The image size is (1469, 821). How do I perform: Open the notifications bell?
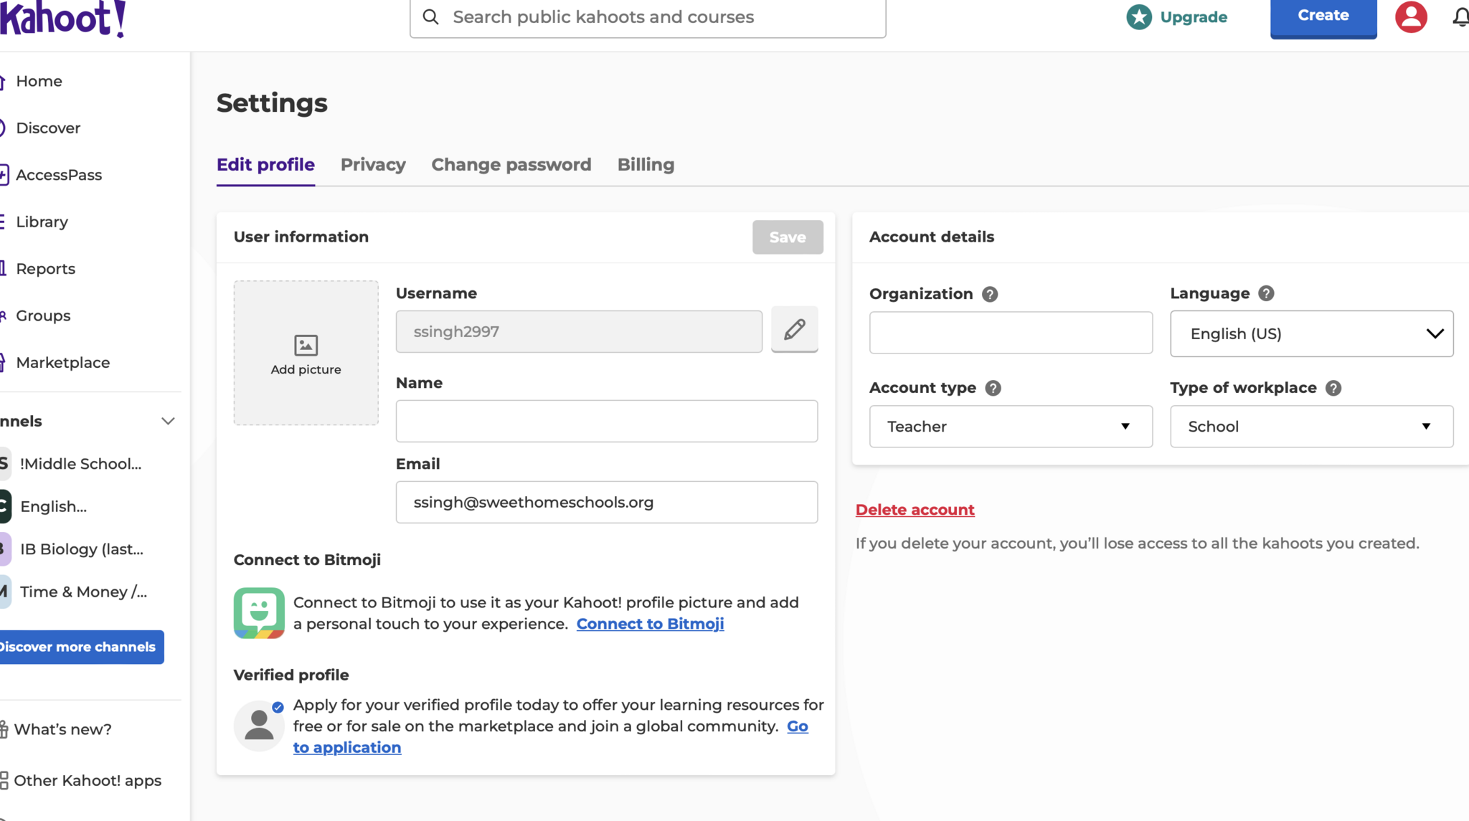(1460, 16)
